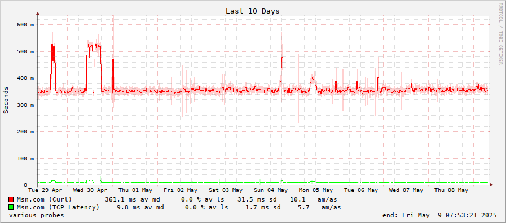506x223 pixels.
Task: Click the 'Tue 29 Apr' x-axis label
Action: (x=45, y=190)
